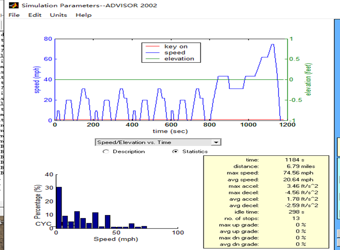Open the Units menu

58,15
